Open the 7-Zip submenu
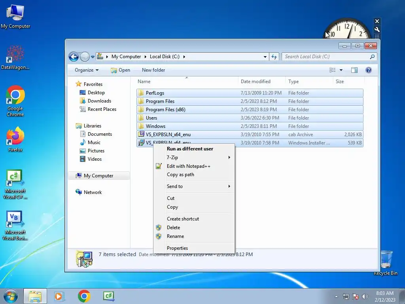 pyautogui.click(x=194, y=158)
